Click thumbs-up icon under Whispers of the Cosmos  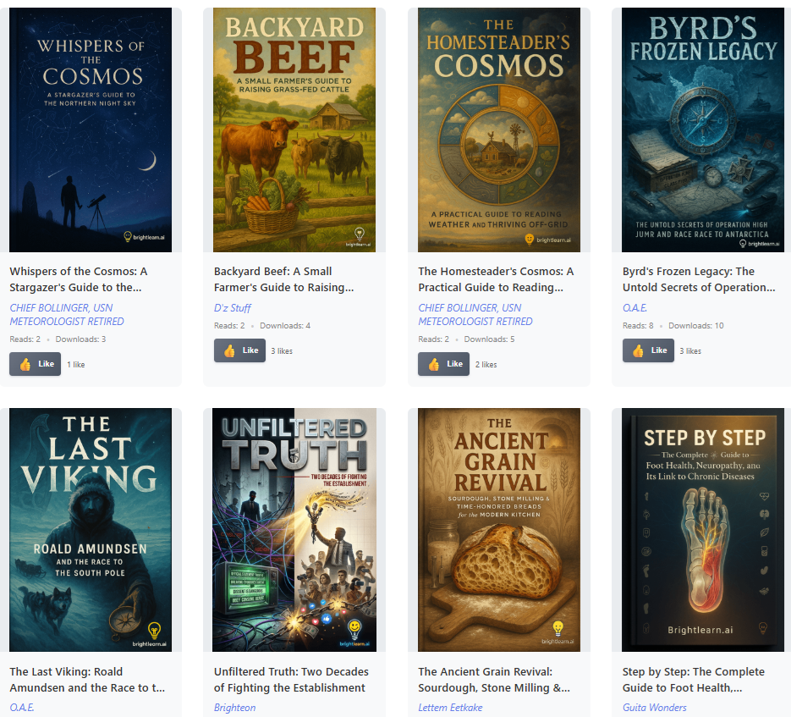click(x=25, y=364)
